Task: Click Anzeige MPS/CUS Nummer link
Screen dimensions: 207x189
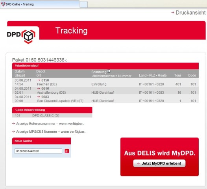Action: pyautogui.click(x=51, y=132)
